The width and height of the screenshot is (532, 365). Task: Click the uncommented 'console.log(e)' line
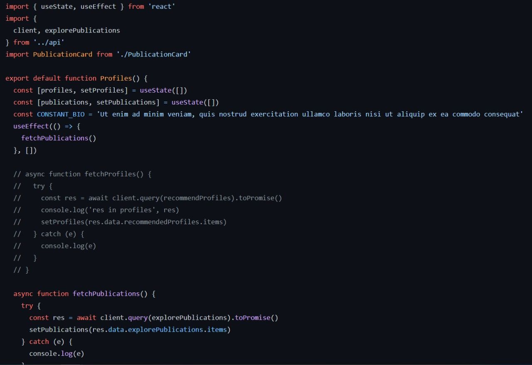[57, 354]
